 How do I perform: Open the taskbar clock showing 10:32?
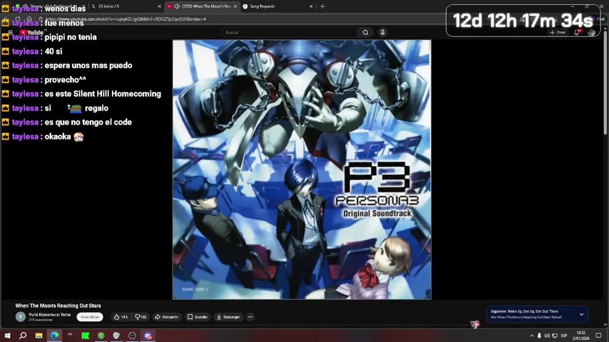pos(581,335)
